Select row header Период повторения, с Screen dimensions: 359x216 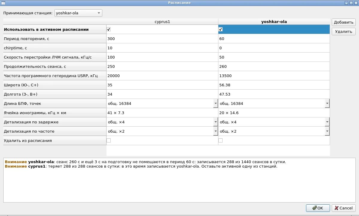click(55, 39)
